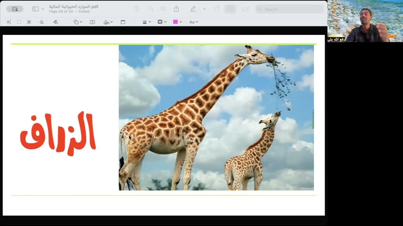Zoom out with the minus magnifier

(x=151, y=9)
